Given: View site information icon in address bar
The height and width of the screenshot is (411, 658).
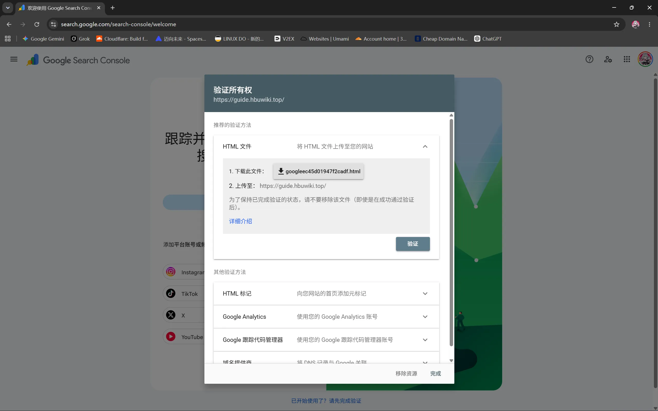Looking at the screenshot, I should (53, 24).
